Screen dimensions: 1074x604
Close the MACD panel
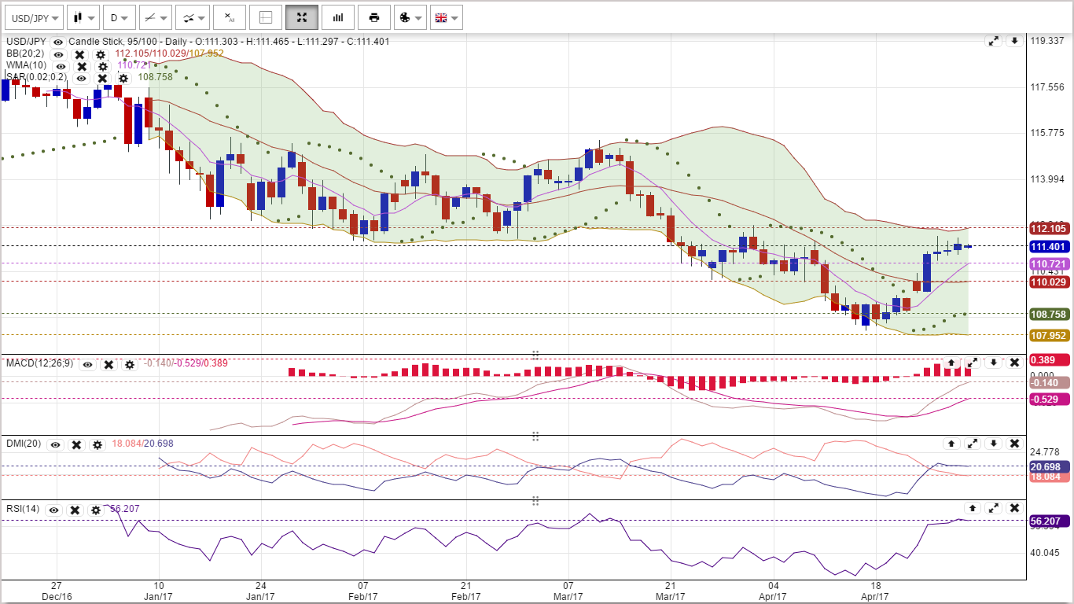click(1015, 363)
